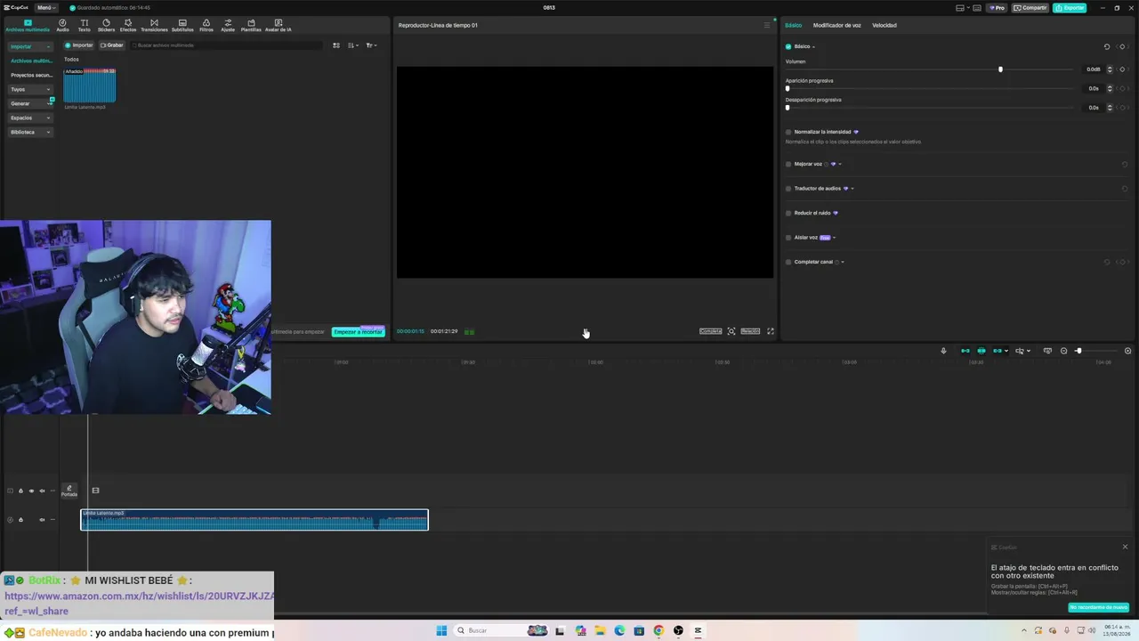This screenshot has width=1139, height=641.
Task: Open the Filtros panel
Action: pyautogui.click(x=206, y=25)
